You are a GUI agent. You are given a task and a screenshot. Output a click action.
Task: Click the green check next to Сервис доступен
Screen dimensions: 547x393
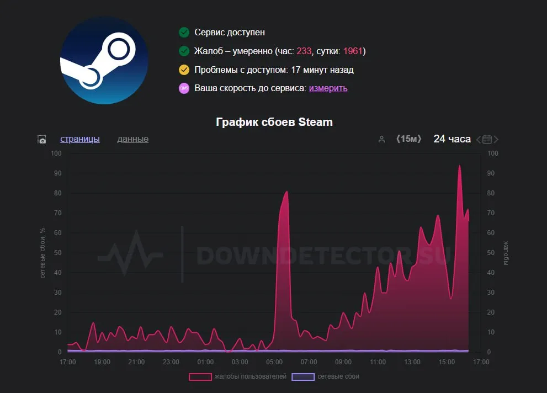click(x=184, y=33)
